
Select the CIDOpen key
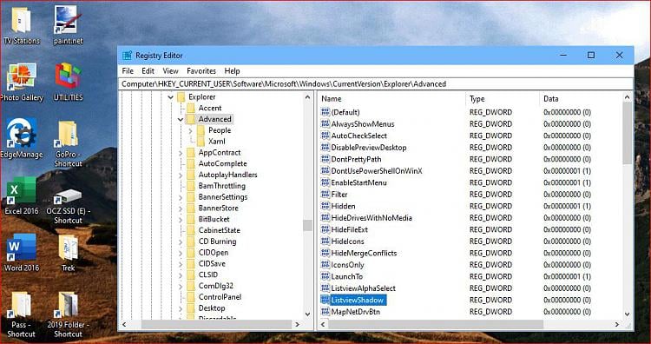213,253
